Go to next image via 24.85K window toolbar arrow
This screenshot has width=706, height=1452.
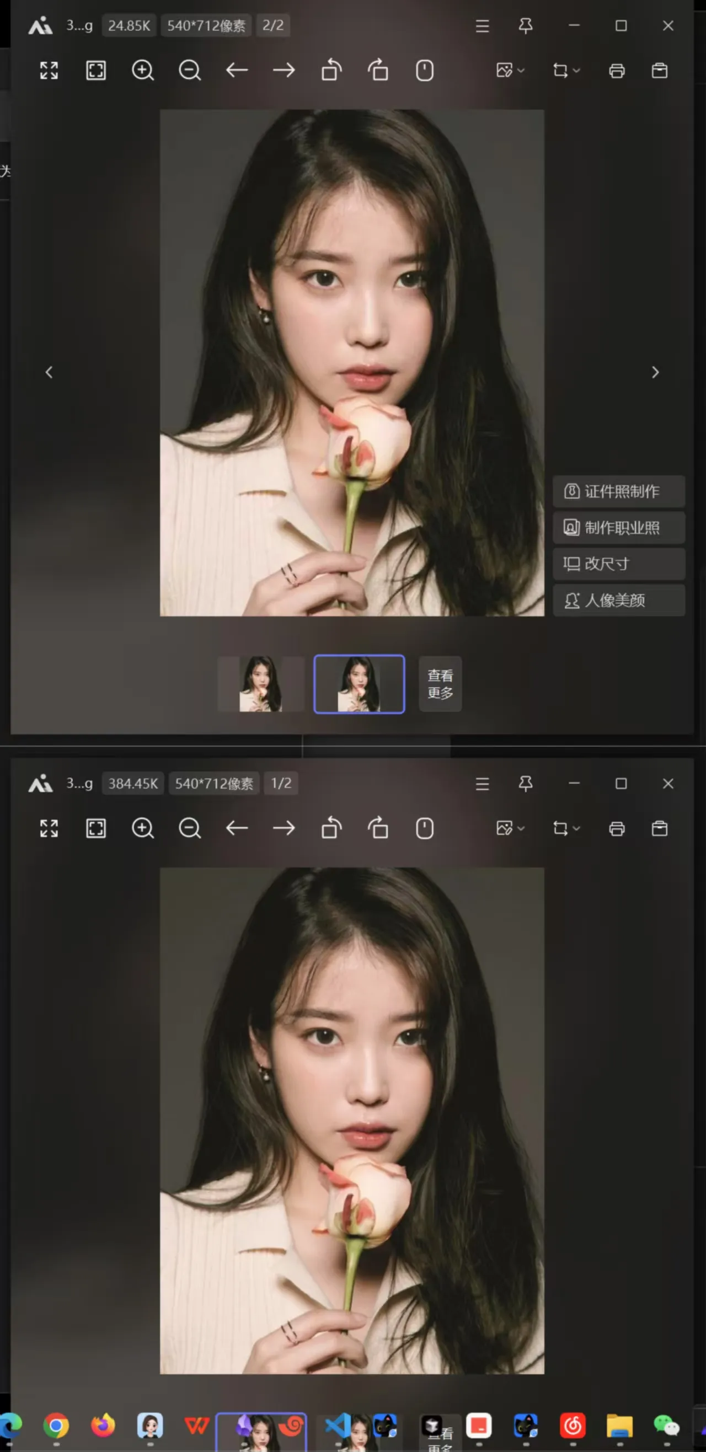(284, 71)
